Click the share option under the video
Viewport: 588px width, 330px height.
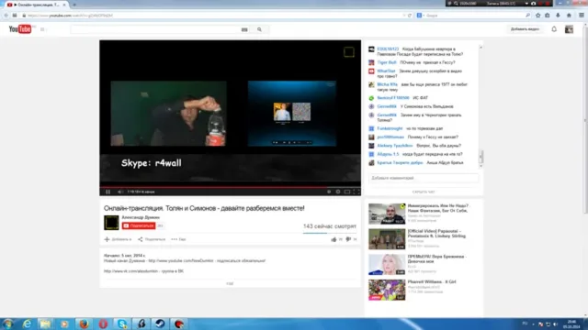(x=152, y=239)
